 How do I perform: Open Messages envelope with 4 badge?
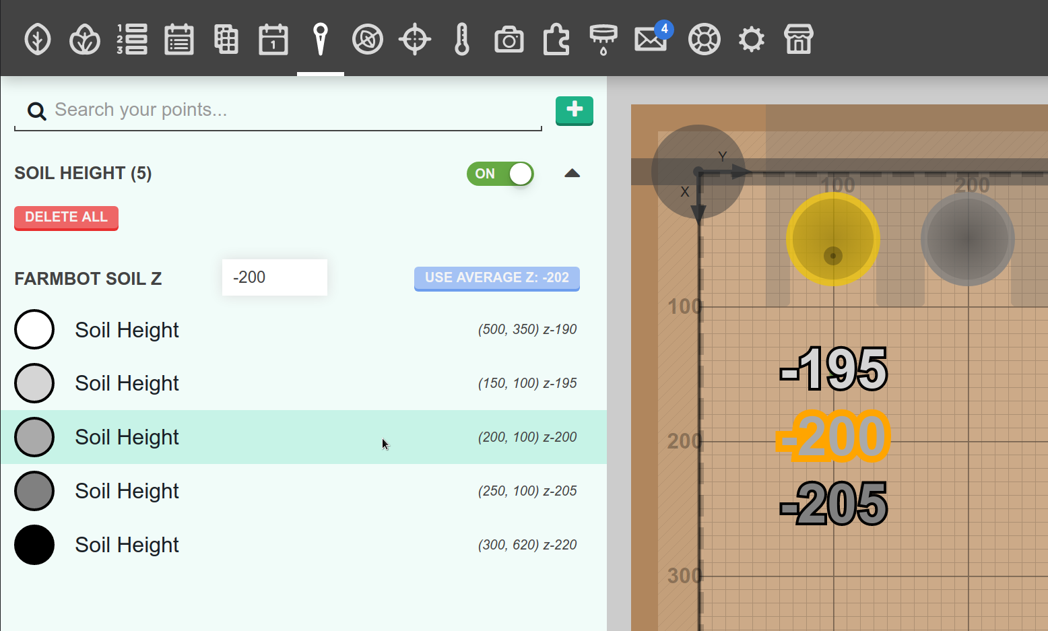(651, 39)
